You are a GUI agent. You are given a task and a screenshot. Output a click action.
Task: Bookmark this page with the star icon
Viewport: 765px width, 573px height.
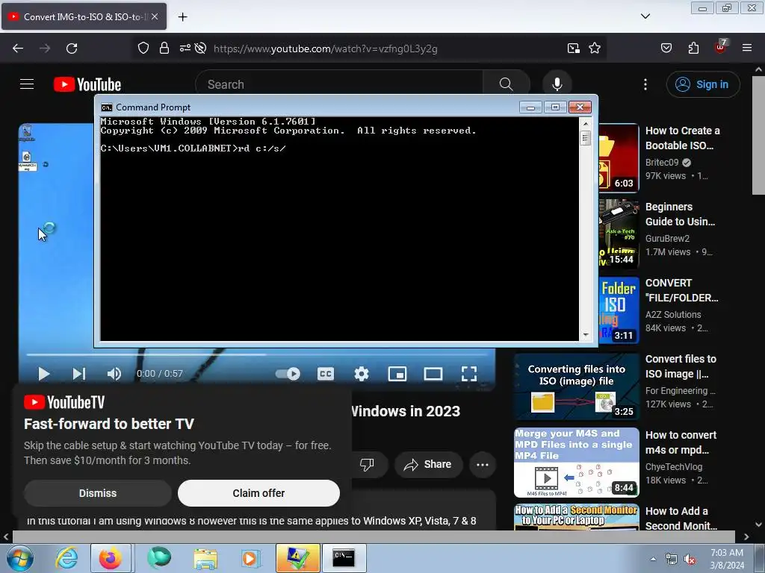pyautogui.click(x=594, y=48)
